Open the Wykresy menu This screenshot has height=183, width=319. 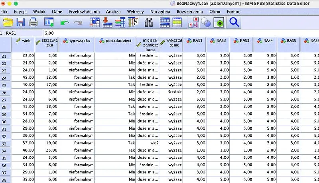pyautogui.click(x=136, y=12)
